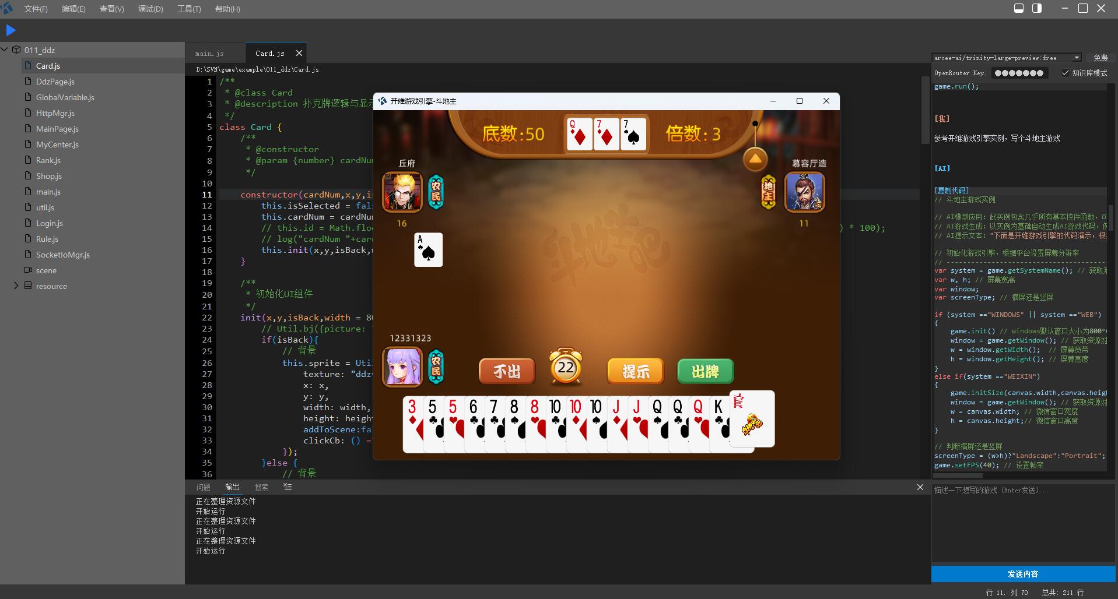Click the orange up-arrow pull button
The image size is (1118, 599).
[755, 159]
